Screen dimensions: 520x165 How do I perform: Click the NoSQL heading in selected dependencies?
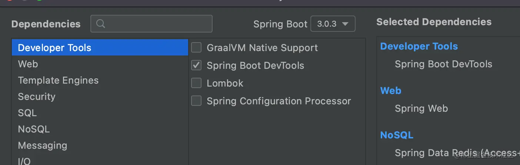tap(397, 135)
